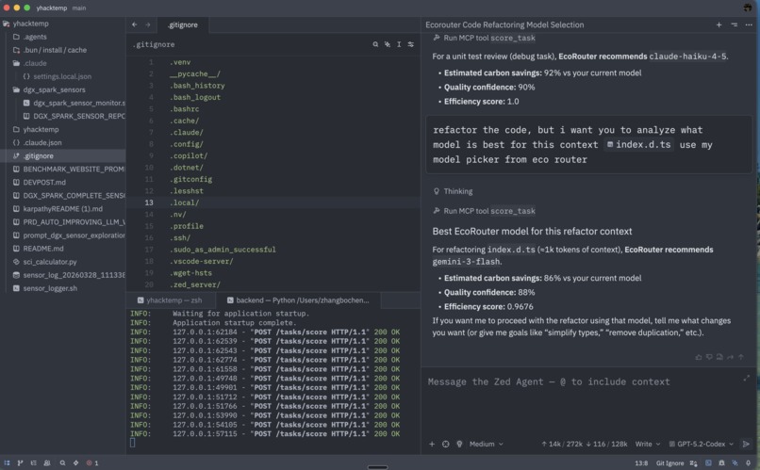
Task: Expand the .bun / install / cache folder
Action: [55, 50]
